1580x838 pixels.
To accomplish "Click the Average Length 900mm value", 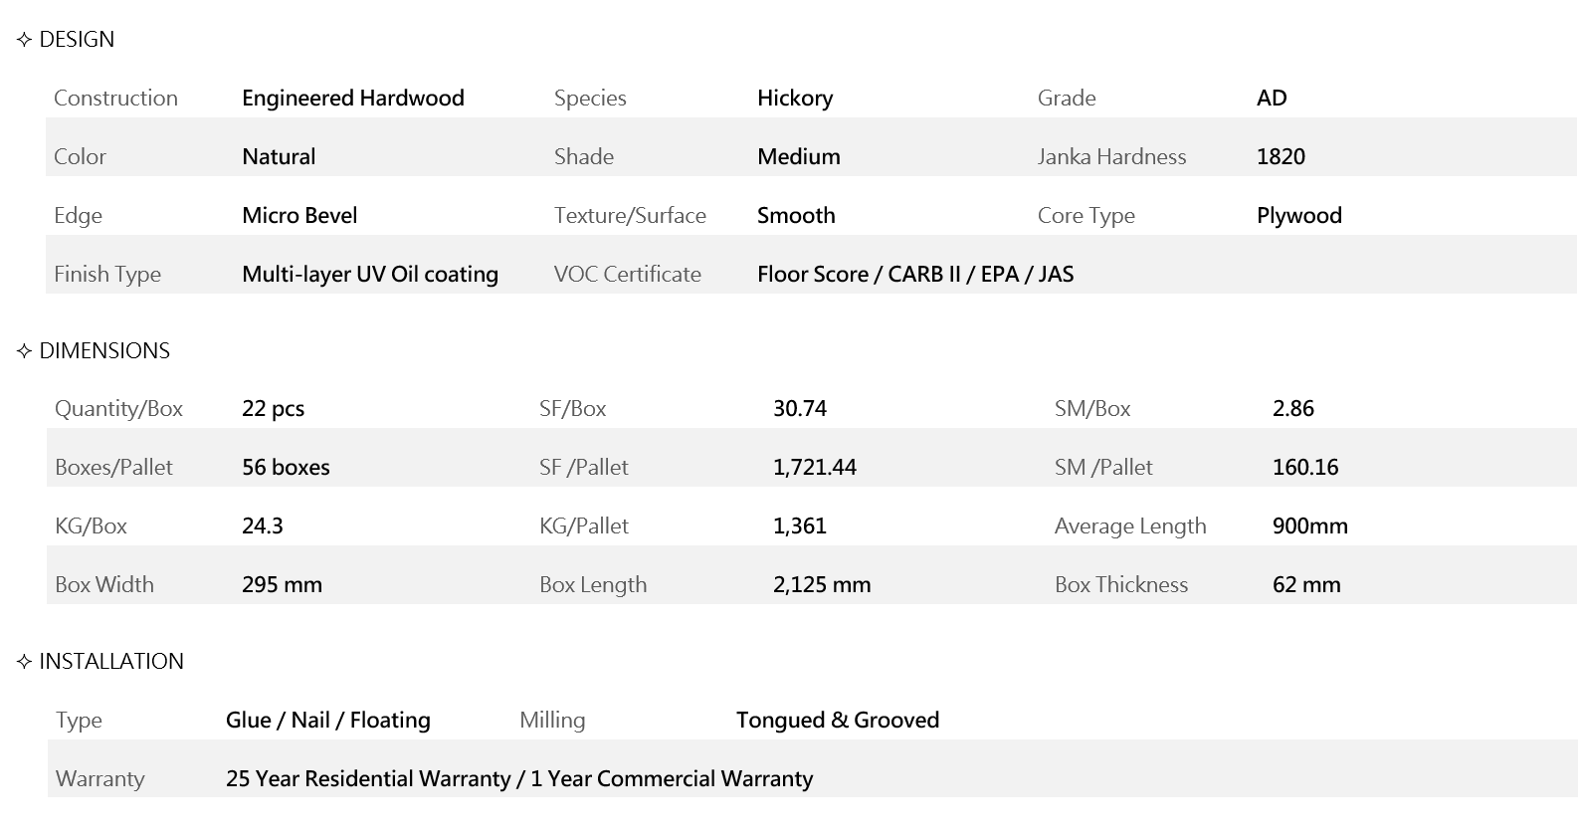I will 1310,526.
